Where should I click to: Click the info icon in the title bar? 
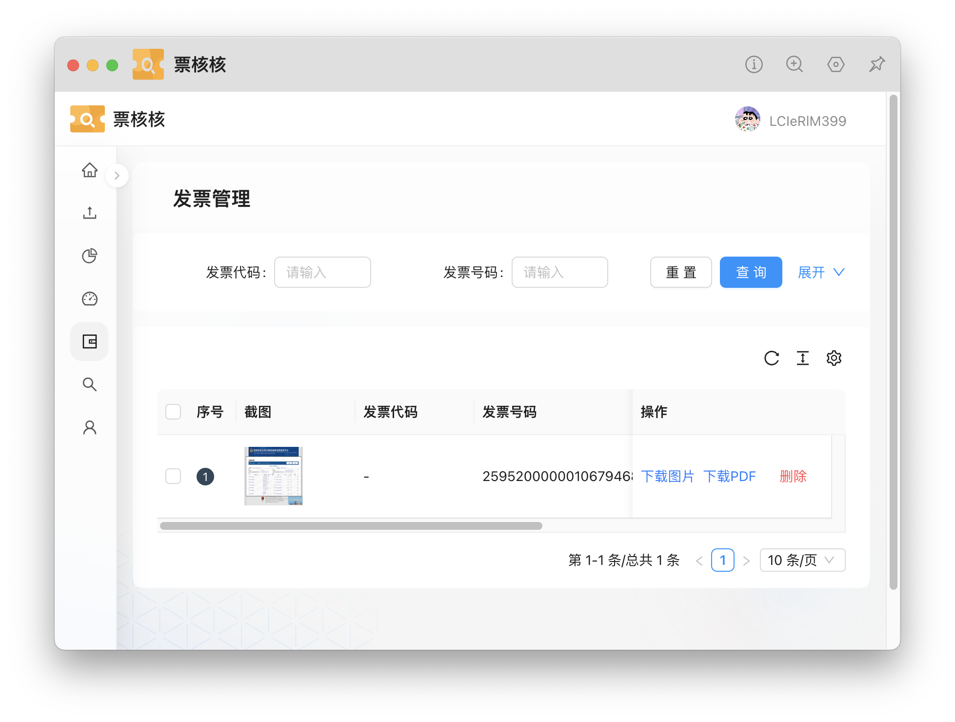click(754, 64)
